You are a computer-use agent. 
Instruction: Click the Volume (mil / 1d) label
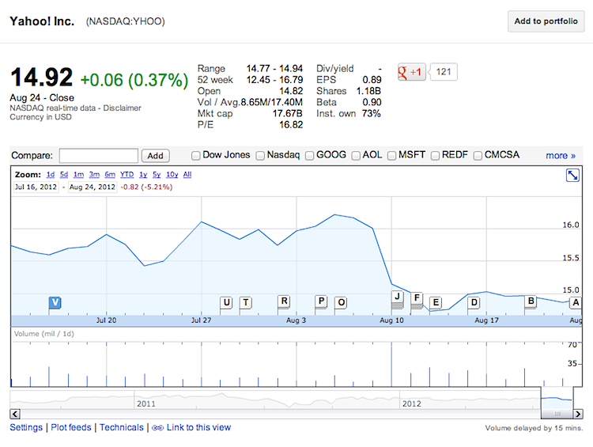[x=43, y=334]
